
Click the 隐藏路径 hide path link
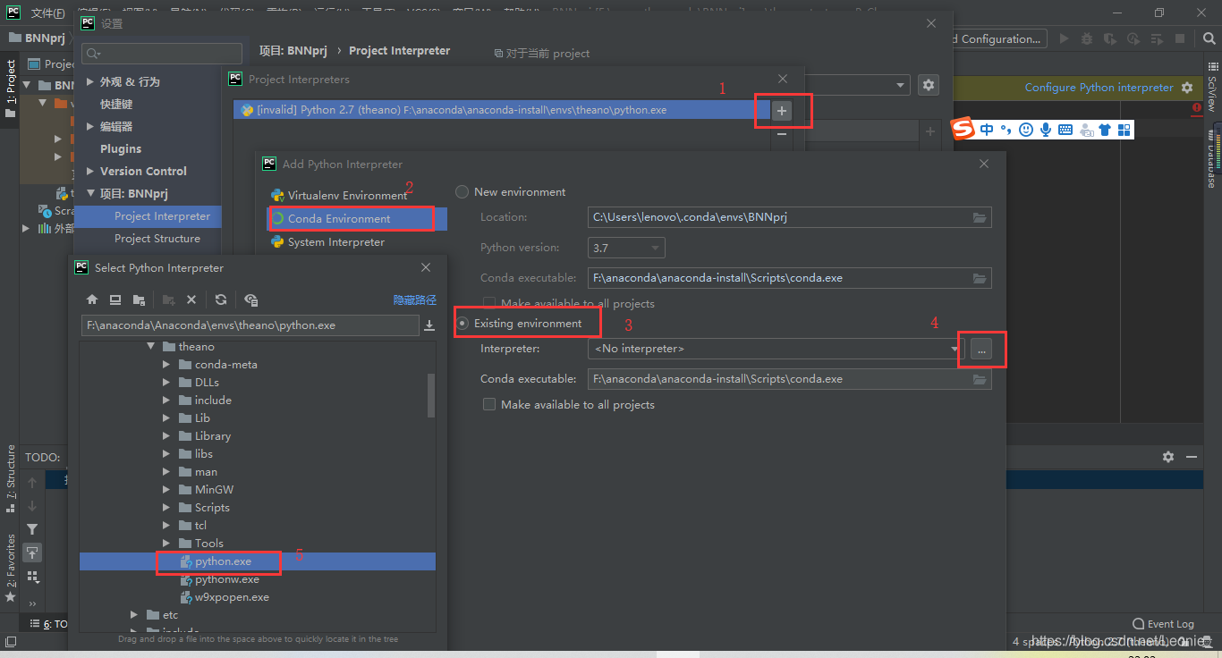tap(415, 300)
